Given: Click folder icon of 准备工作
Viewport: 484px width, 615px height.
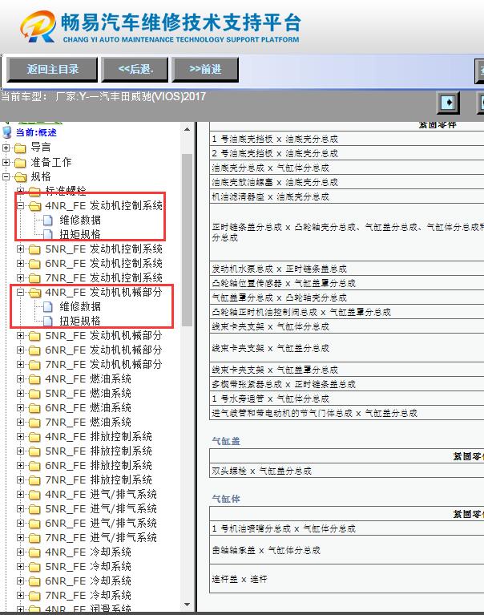Looking at the screenshot, I should [x=20, y=163].
